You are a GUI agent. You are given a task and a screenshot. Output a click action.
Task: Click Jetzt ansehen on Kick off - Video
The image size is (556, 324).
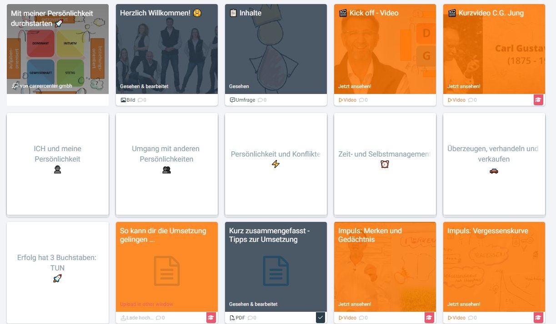coord(355,86)
